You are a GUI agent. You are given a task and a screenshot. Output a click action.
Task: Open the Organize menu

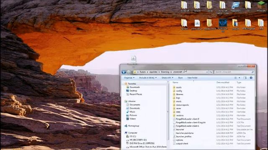[x=129, y=78]
